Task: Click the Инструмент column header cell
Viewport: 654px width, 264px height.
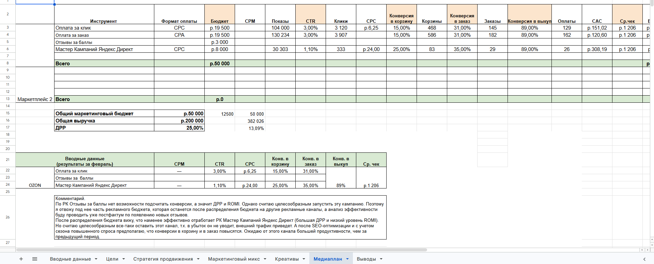Action: (x=104, y=14)
